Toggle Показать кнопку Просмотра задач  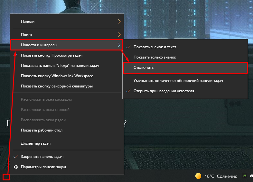pos(67,55)
